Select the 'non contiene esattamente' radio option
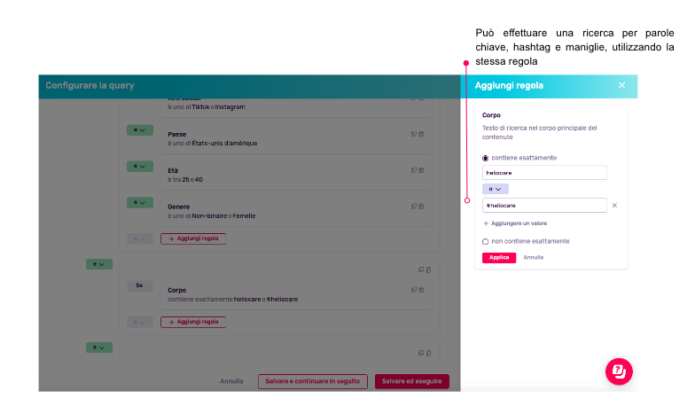Viewport: 695px width, 414px height. (486, 241)
